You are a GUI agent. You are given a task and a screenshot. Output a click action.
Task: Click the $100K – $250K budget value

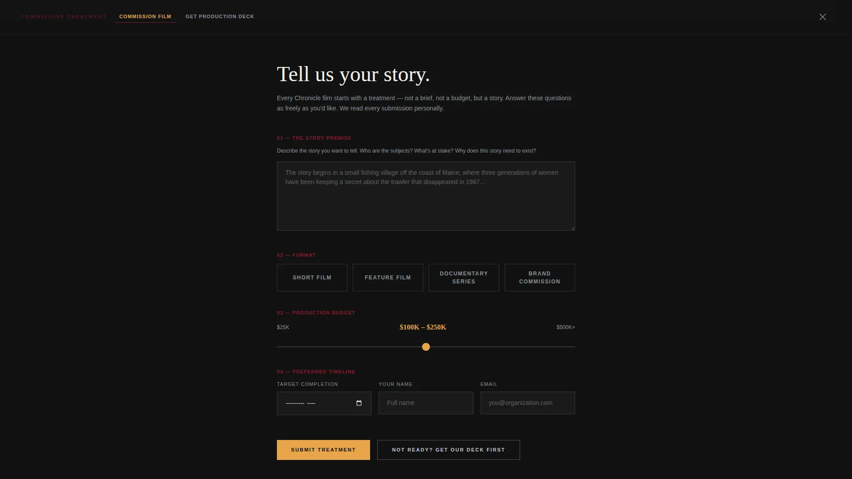pos(423,327)
